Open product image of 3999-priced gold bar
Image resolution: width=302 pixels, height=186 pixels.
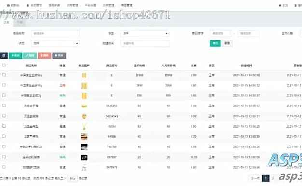pos(84,86)
